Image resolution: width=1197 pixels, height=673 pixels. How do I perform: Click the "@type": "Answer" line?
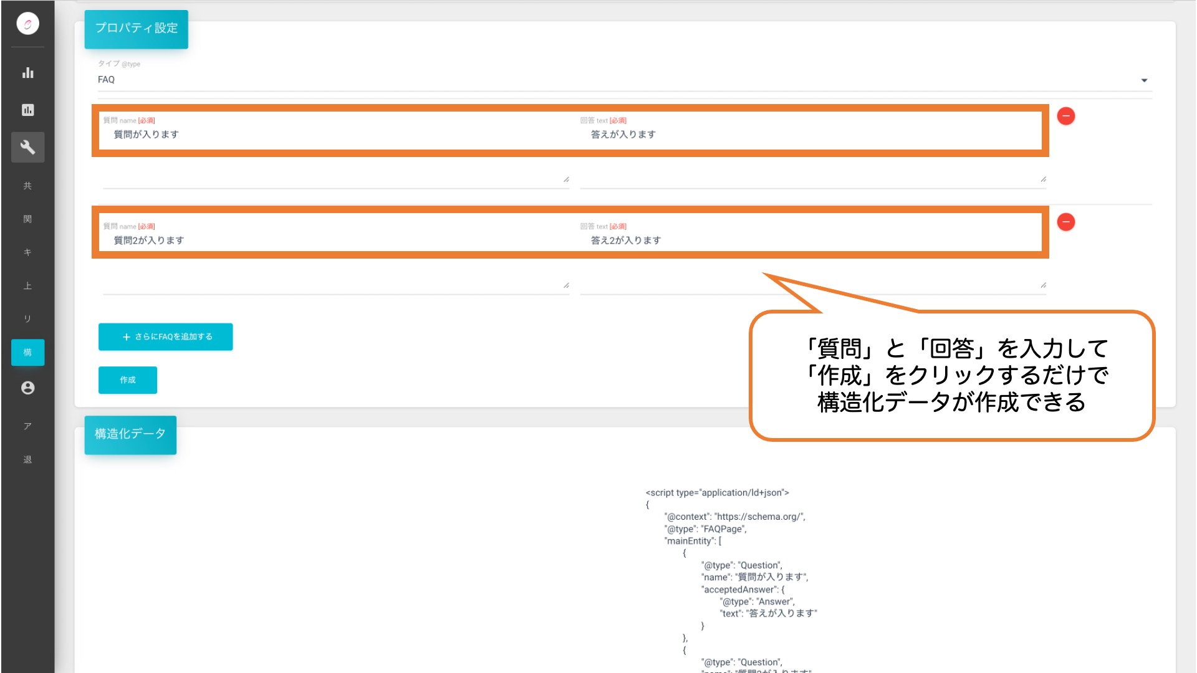coord(757,601)
